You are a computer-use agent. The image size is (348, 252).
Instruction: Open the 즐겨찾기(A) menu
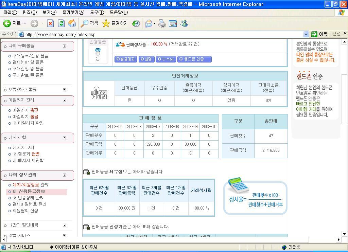pyautogui.click(x=73, y=13)
